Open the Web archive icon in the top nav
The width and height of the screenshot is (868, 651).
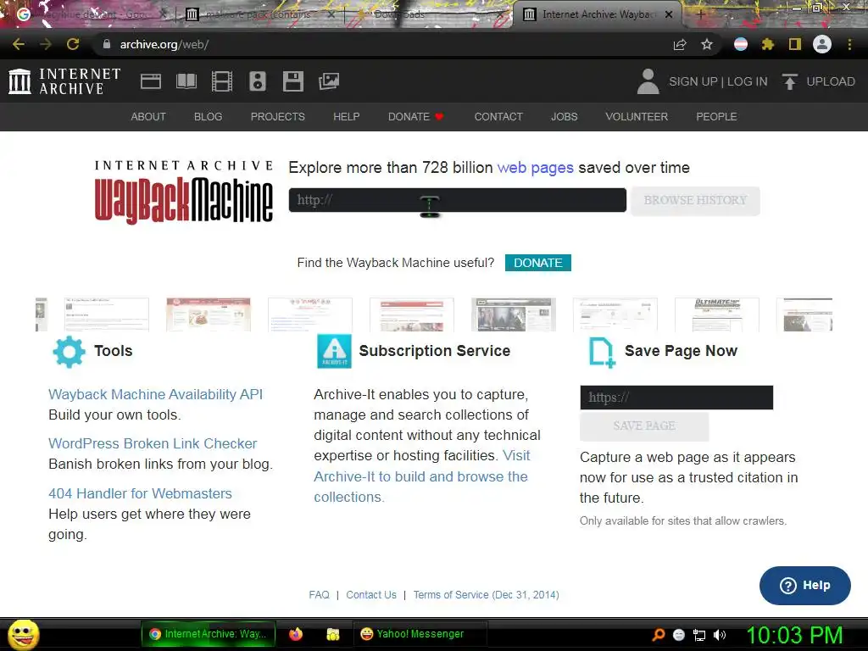click(151, 81)
